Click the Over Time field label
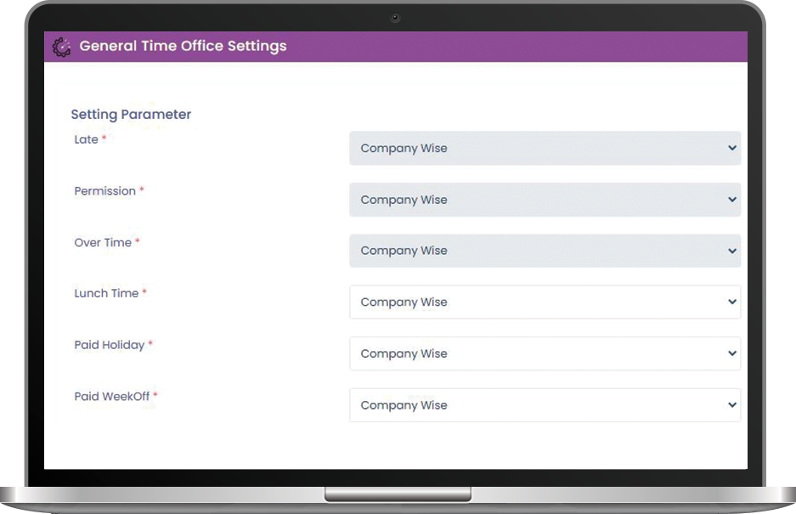This screenshot has height=514, width=796. (103, 243)
